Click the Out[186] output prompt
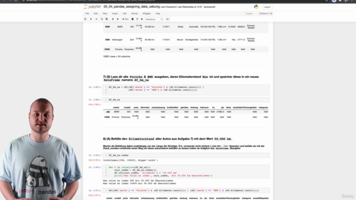Viewport: 356px width, 200px height. pyautogui.click(x=95, y=104)
